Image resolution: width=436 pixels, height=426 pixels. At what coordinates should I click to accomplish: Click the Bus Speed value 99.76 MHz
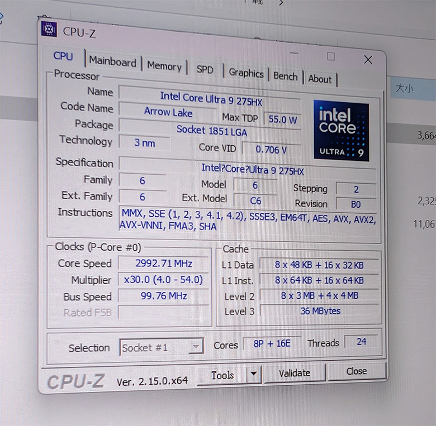163,296
